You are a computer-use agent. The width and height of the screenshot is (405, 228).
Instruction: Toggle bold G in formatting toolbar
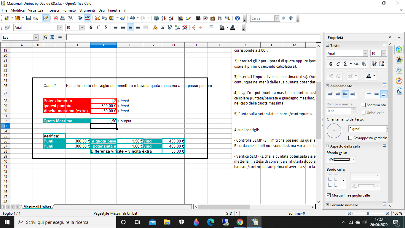pyautogui.click(x=91, y=27)
